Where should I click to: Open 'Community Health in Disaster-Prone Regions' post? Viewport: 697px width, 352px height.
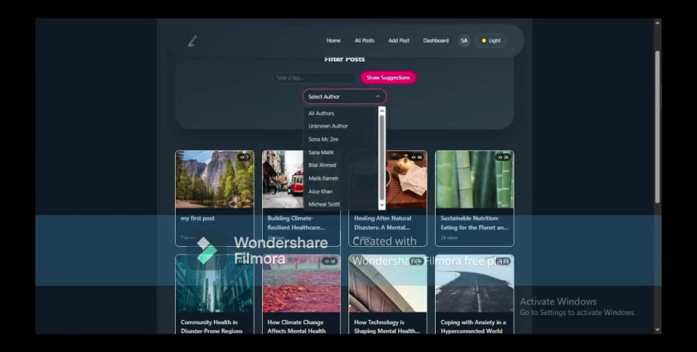[212, 327]
